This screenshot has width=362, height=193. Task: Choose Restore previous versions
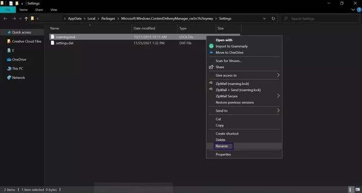tap(244, 102)
